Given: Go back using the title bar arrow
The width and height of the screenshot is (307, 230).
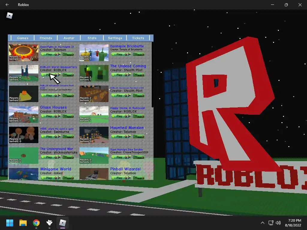Looking at the screenshot, I should (7, 5).
